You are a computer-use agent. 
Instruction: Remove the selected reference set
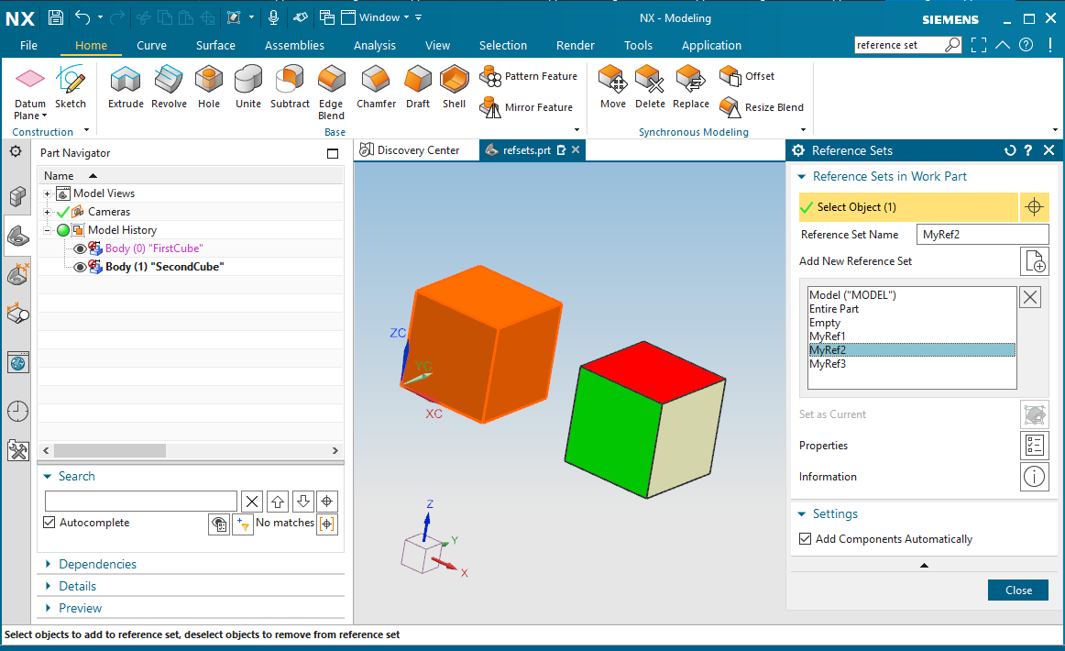[x=1030, y=297]
